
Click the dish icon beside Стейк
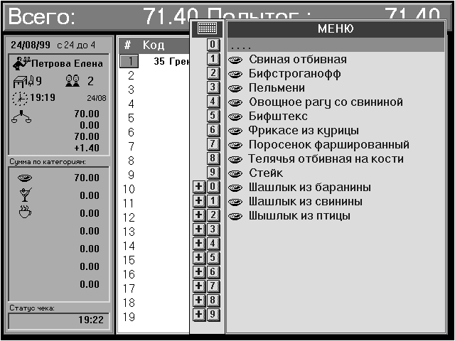[235, 173]
